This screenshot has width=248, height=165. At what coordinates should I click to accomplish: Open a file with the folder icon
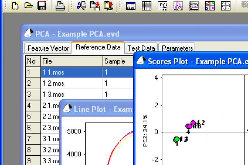28,6
